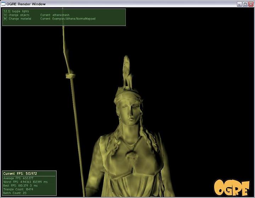The image size is (255, 198).
Task: Click the OGRE Render Window title bar icon
Action: pyautogui.click(x=3, y=4)
